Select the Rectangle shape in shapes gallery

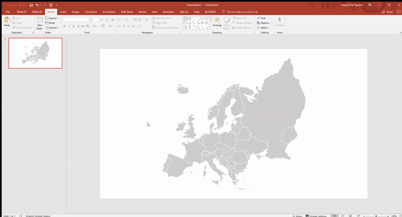pyautogui.click(x=202, y=19)
